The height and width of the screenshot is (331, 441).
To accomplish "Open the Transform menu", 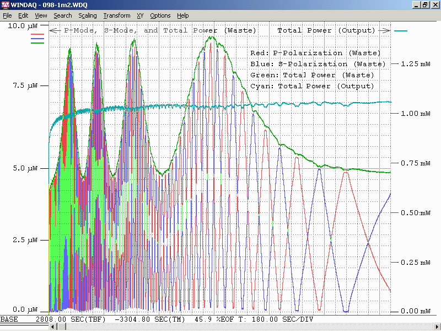I will (116, 15).
